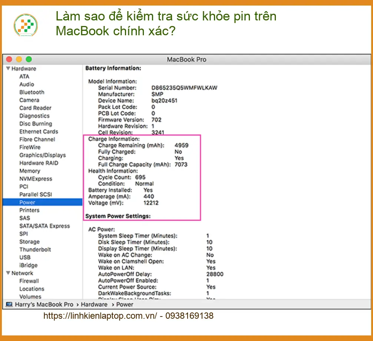Click the Battery Information heading
373x341 pixels.
(x=113, y=68)
